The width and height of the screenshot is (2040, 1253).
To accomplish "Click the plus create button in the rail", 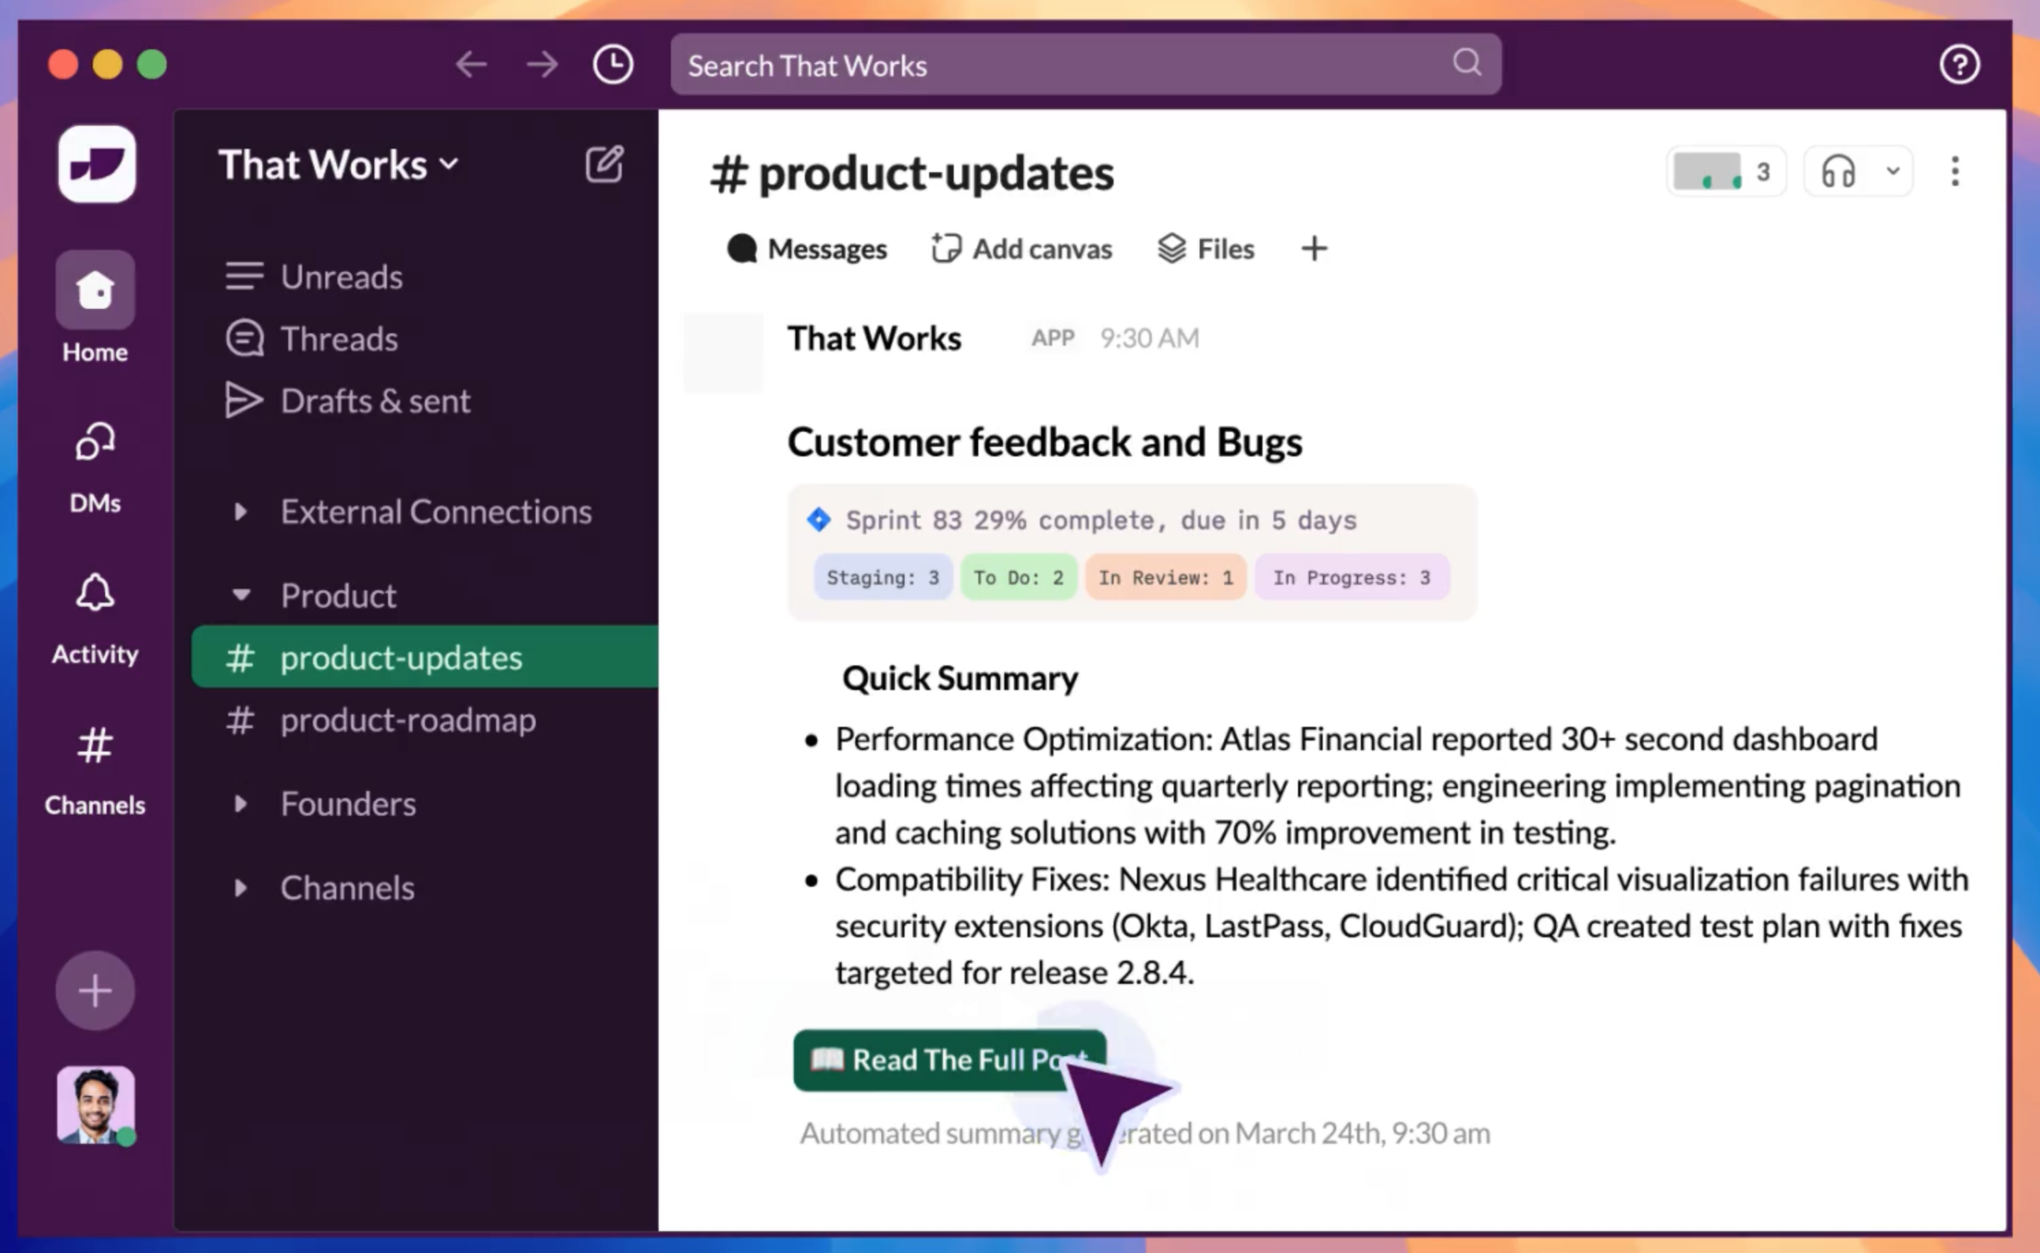I will click(x=95, y=990).
